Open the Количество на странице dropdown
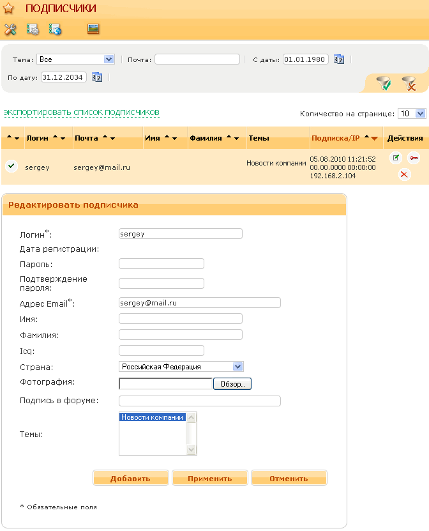This screenshot has width=429, height=531. coord(420,113)
